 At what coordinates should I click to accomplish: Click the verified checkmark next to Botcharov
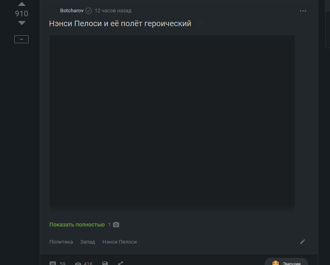tap(88, 11)
